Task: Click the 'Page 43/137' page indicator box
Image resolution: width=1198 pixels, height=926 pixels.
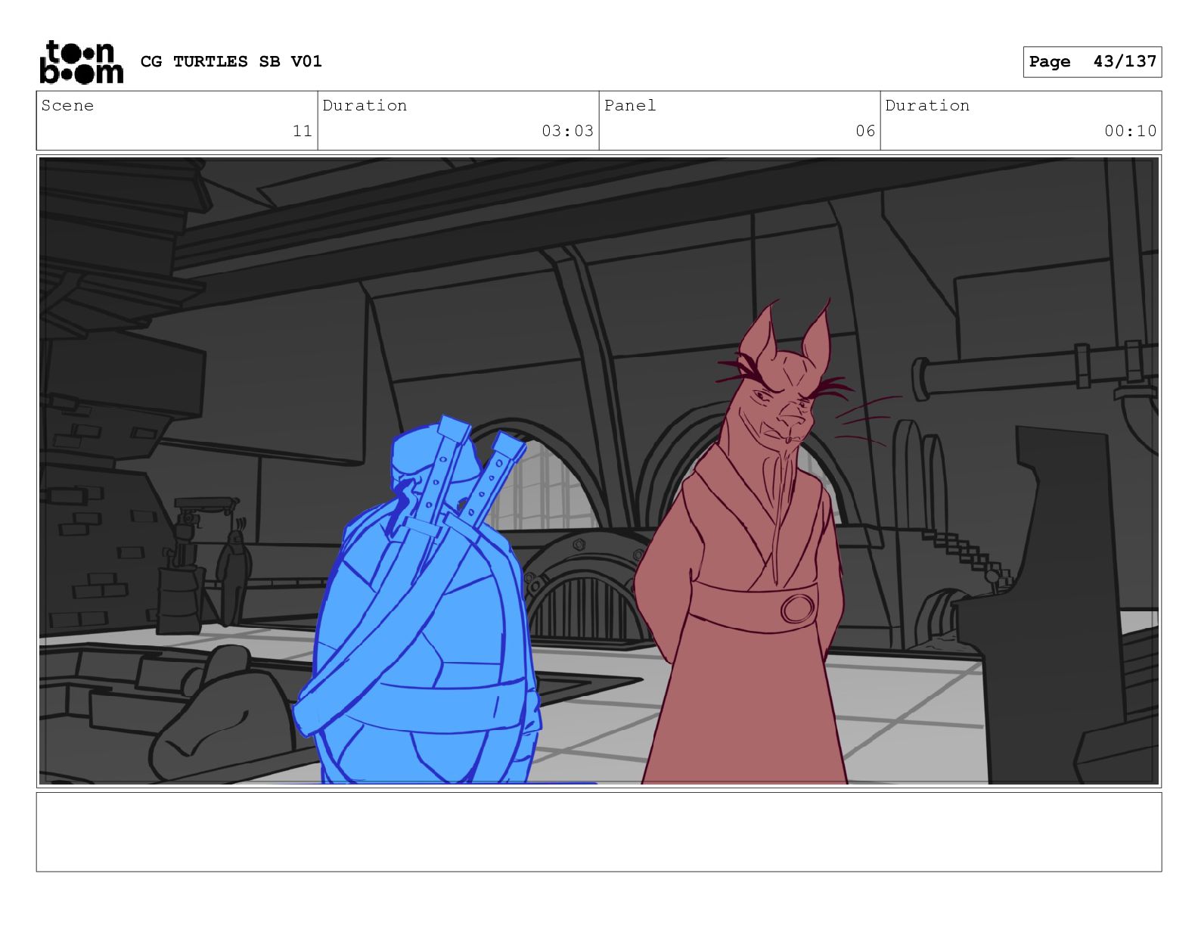Action: tap(1092, 62)
